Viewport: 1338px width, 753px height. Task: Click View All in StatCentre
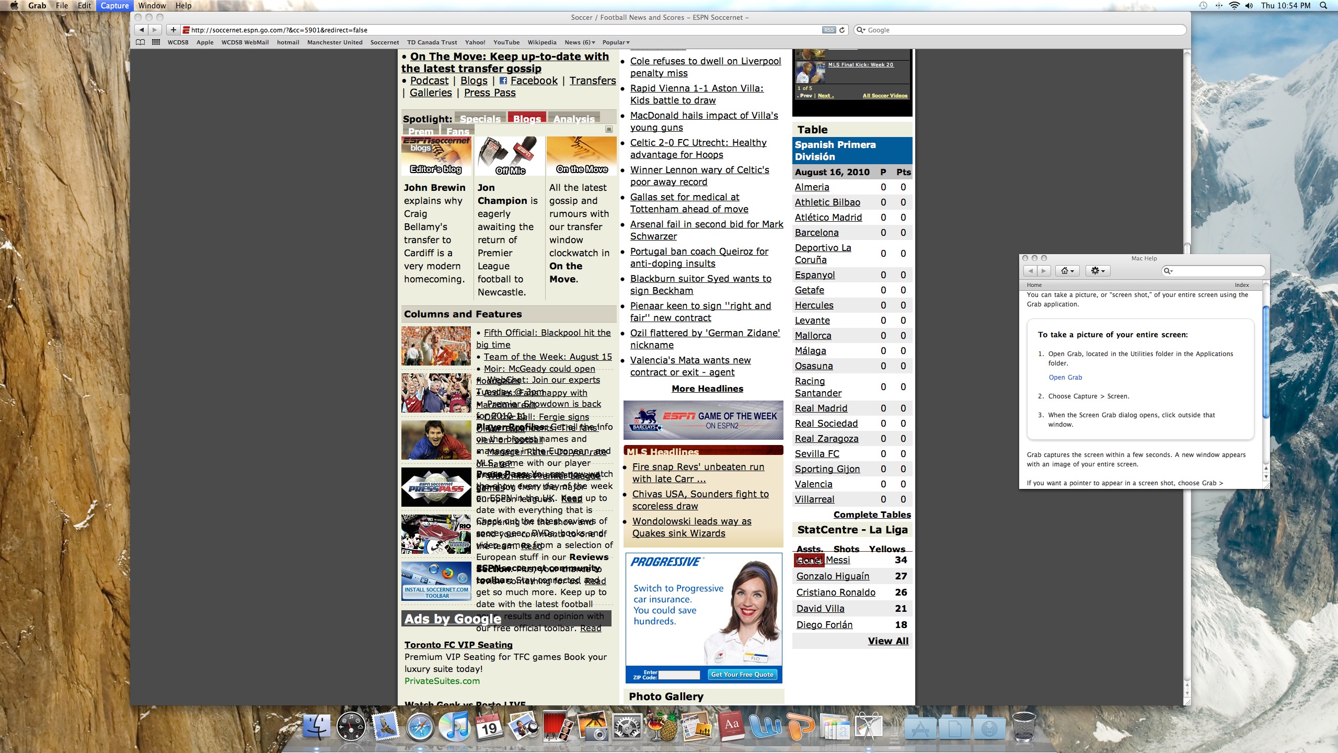click(888, 641)
